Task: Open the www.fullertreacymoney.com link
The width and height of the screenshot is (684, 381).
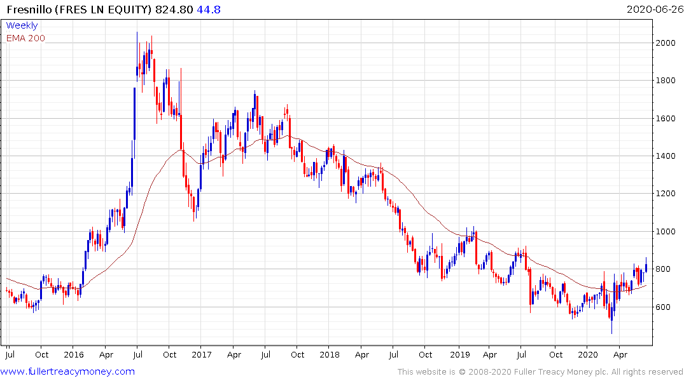Action: click(x=67, y=371)
